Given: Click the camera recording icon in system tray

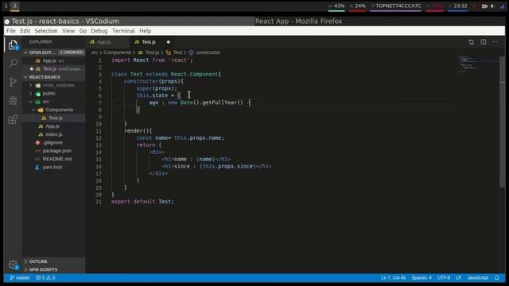Looking at the screenshot, I should pyautogui.click(x=484, y=6).
